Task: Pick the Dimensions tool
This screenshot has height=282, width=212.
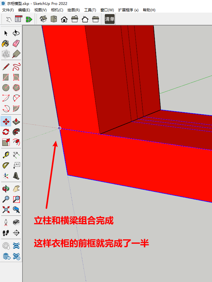Action: [16, 155]
